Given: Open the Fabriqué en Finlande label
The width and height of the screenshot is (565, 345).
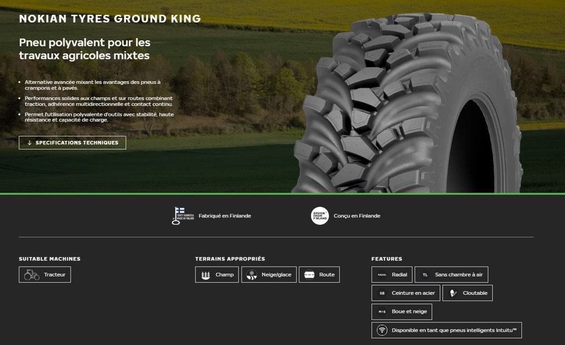Looking at the screenshot, I should (225, 216).
